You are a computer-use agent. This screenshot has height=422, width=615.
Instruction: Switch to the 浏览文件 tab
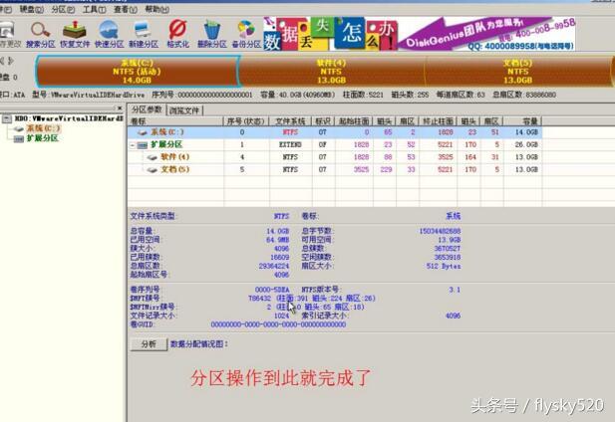[x=184, y=110]
